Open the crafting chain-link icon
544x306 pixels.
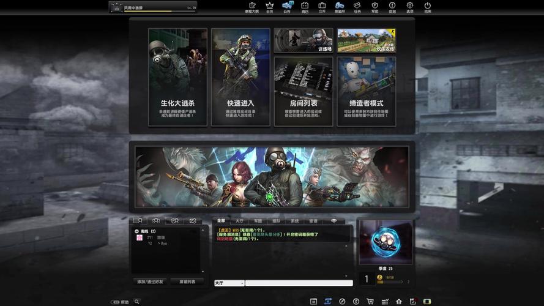(x=340, y=7)
